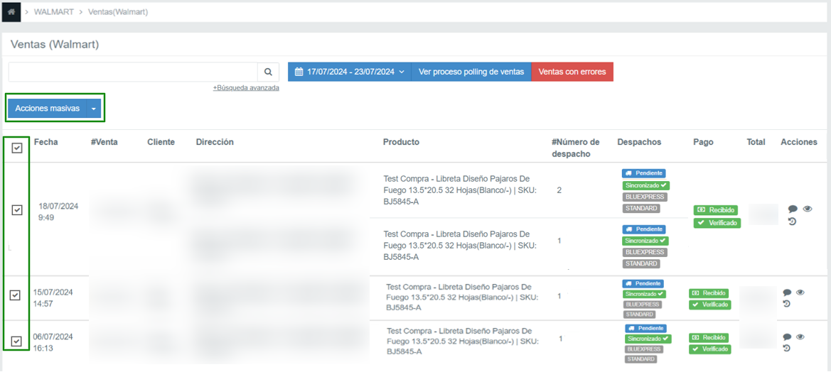Screen dimensions: 831x372
Task: Go to home via breadcrumb house icon
Action: click(11, 11)
